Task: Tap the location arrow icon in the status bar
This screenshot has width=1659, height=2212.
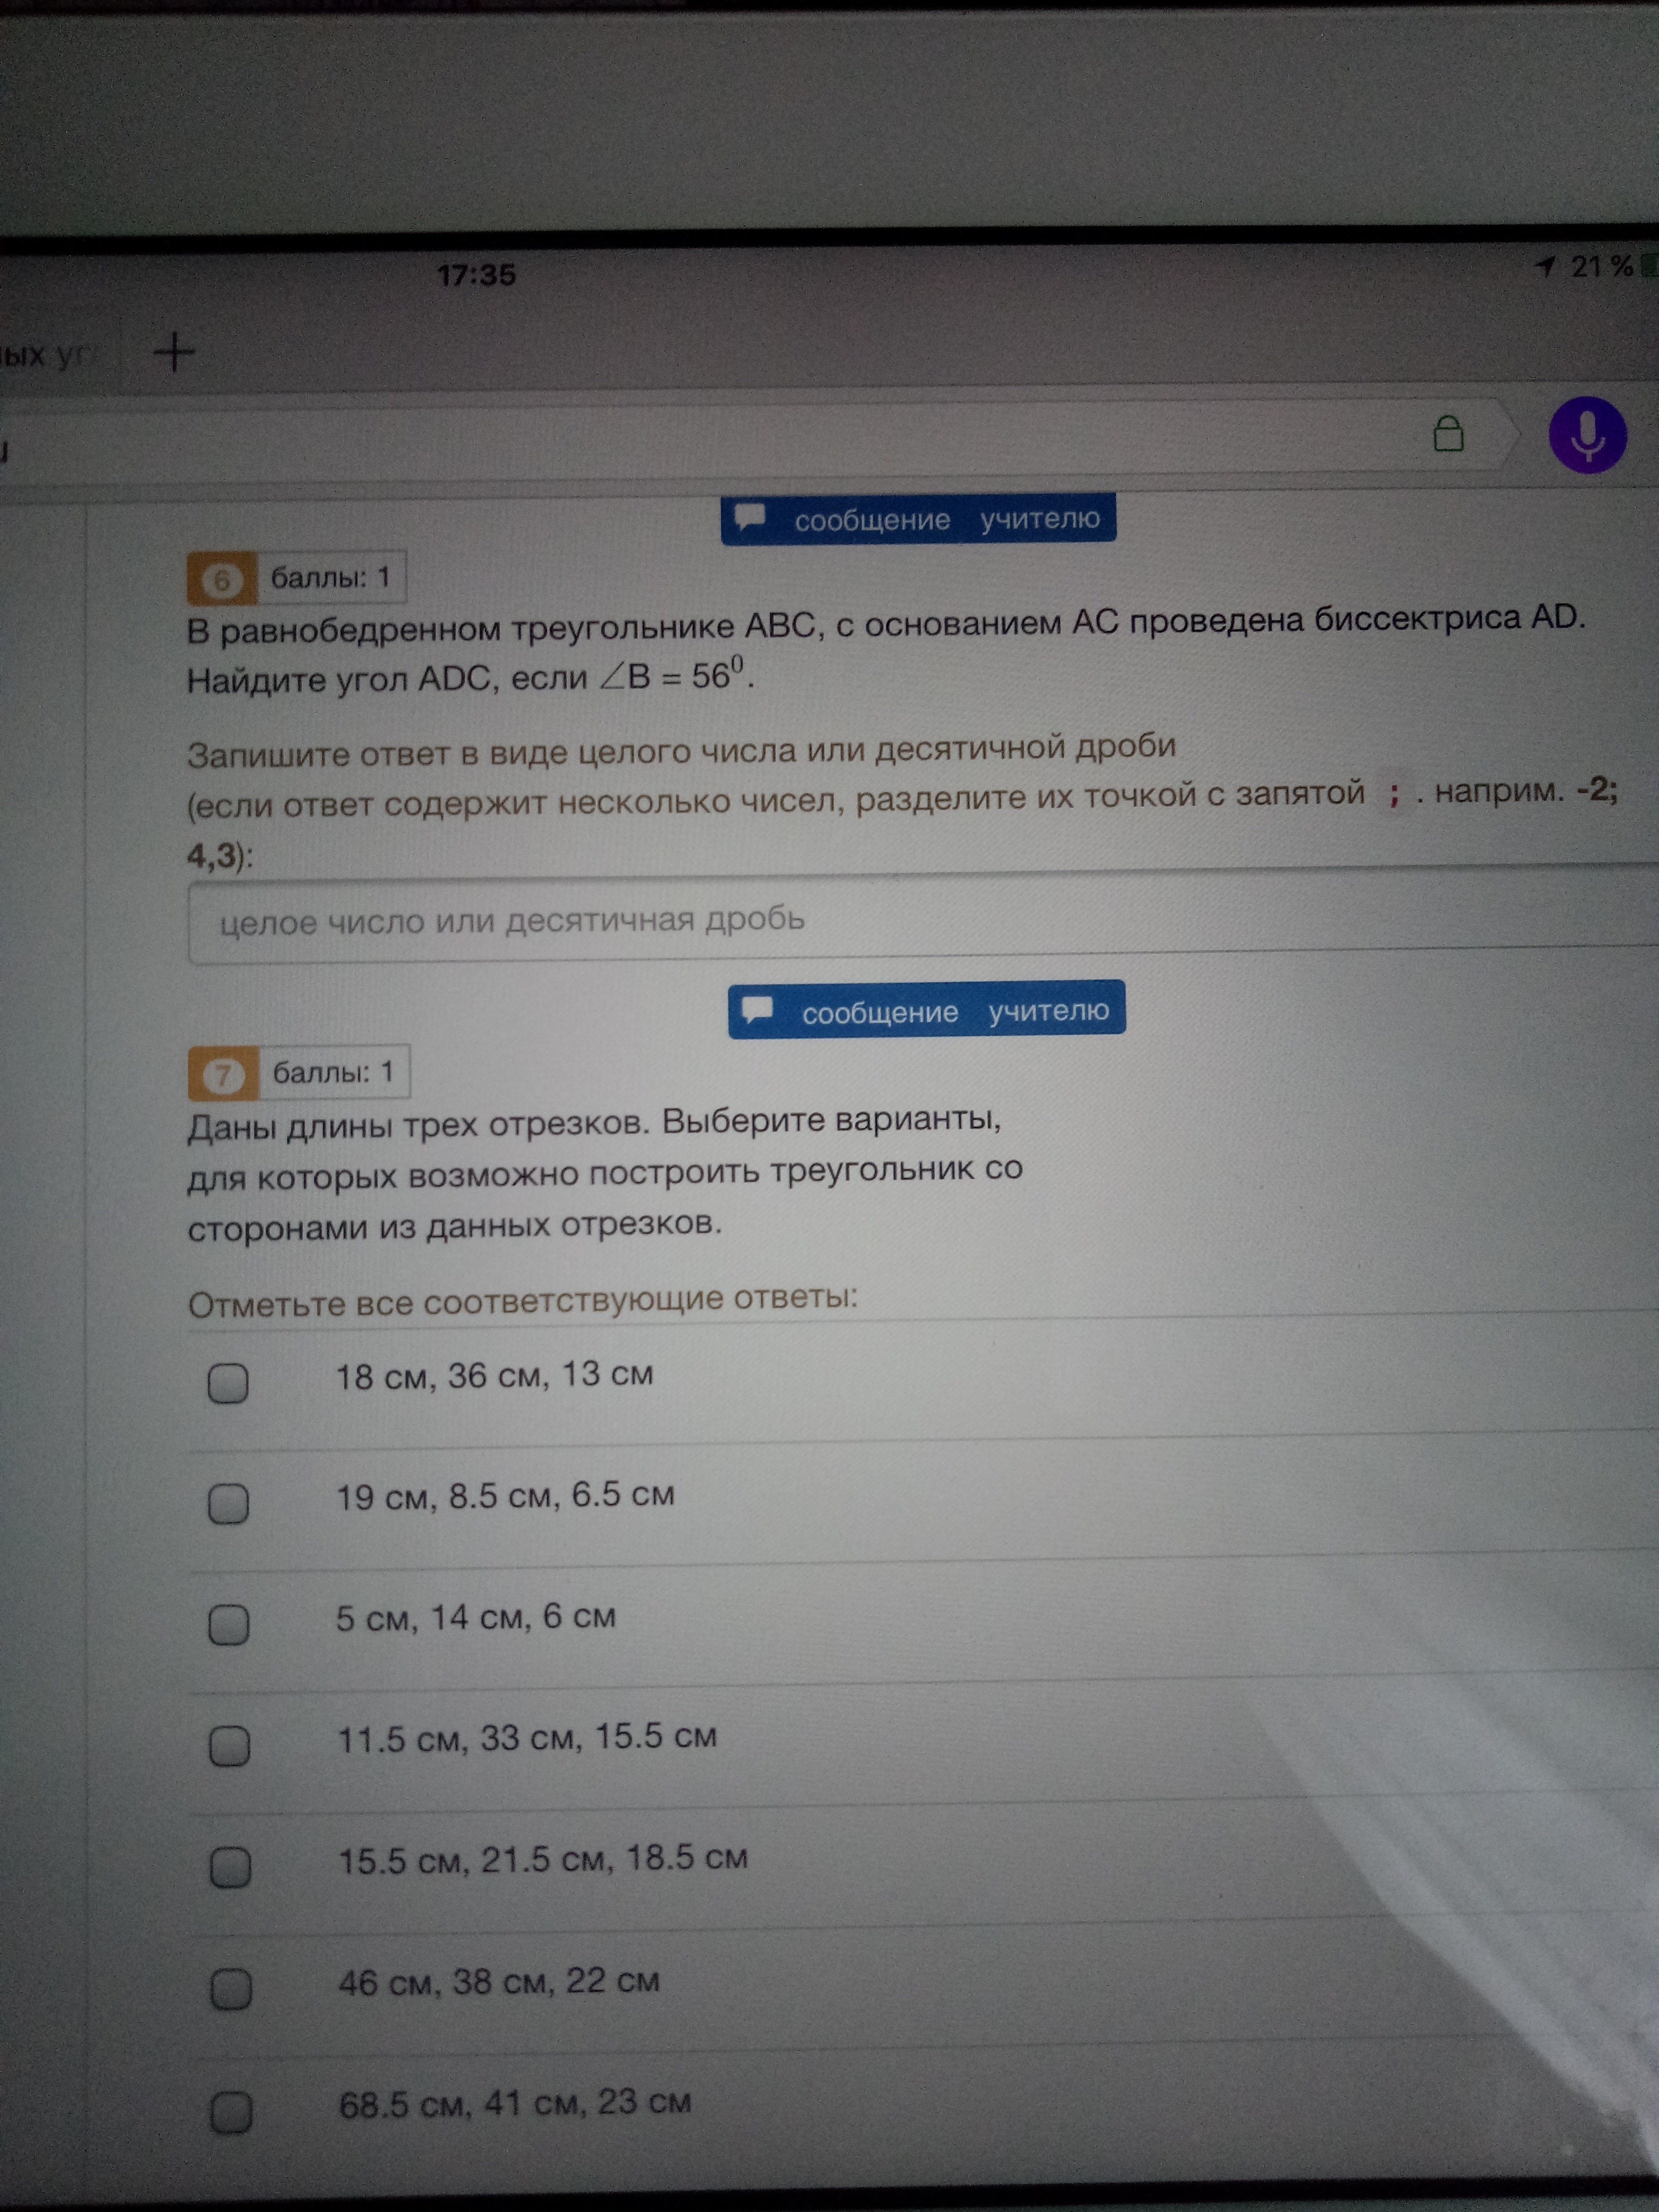Action: (1545, 266)
